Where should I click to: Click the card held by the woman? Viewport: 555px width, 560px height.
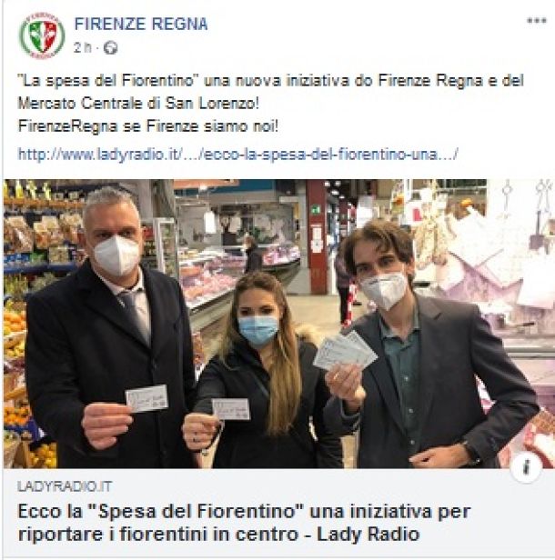click(x=231, y=409)
